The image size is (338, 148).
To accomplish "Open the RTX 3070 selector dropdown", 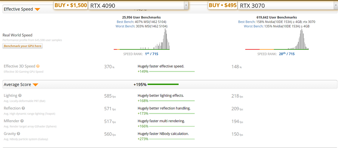I will [335, 5].
